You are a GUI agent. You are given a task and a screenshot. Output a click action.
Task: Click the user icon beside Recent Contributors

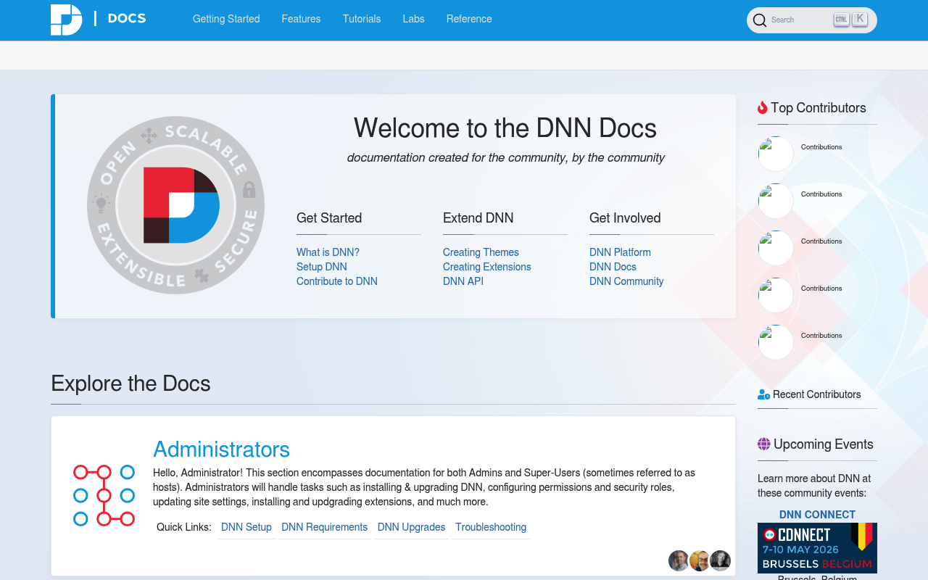click(764, 394)
